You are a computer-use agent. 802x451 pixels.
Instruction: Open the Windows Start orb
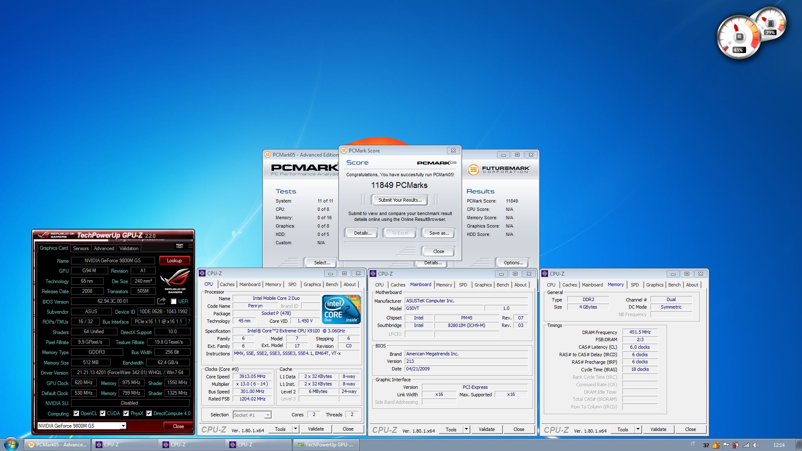[11, 444]
